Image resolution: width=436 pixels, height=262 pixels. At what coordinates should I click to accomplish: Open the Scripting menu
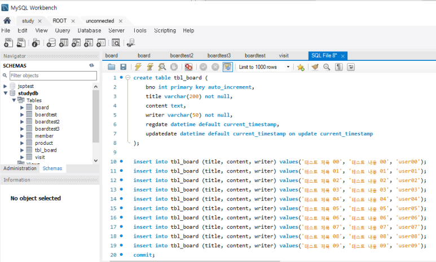click(x=165, y=30)
